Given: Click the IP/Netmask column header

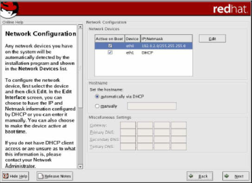Looking at the screenshot, I should (x=166, y=39).
